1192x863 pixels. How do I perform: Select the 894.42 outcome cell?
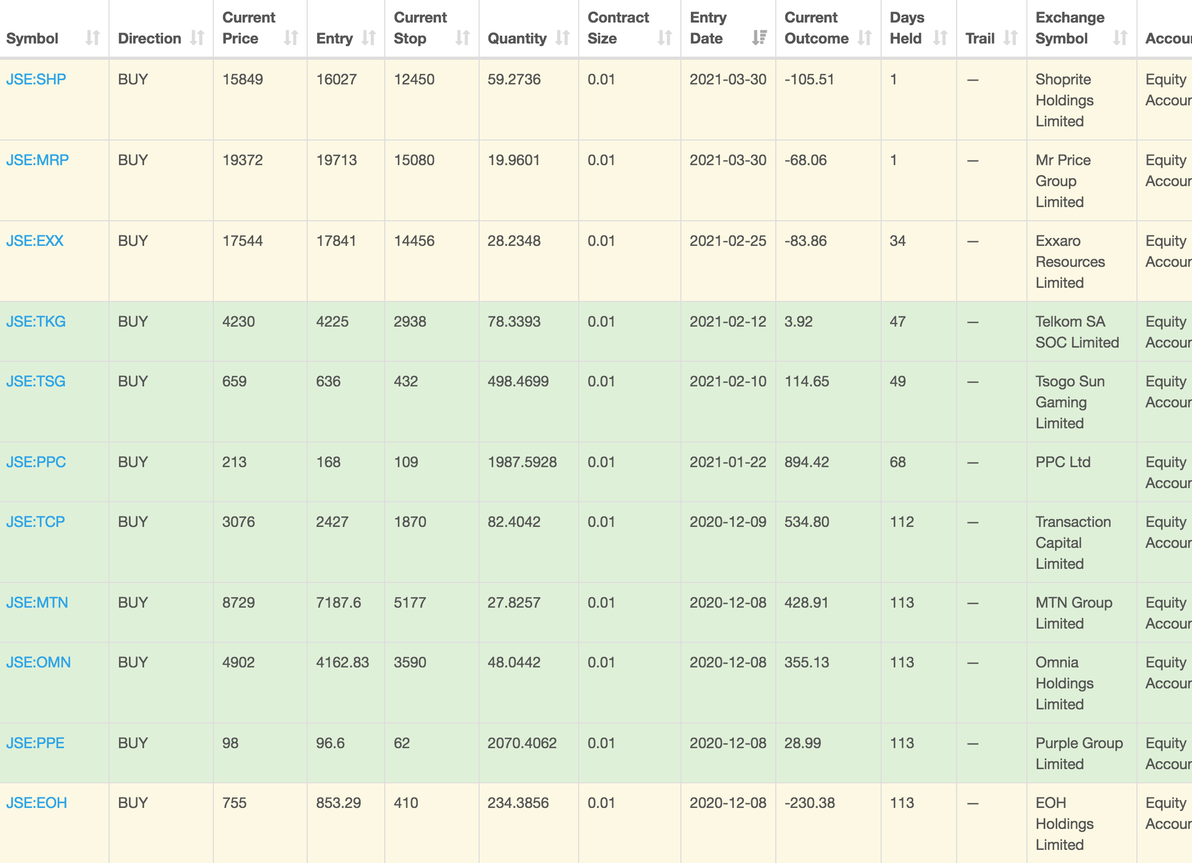click(x=828, y=472)
